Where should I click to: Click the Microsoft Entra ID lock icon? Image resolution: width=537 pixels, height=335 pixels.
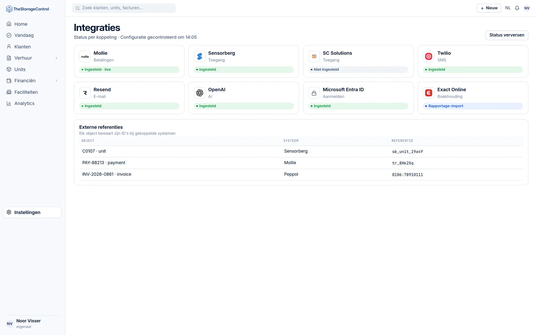pyautogui.click(x=314, y=93)
